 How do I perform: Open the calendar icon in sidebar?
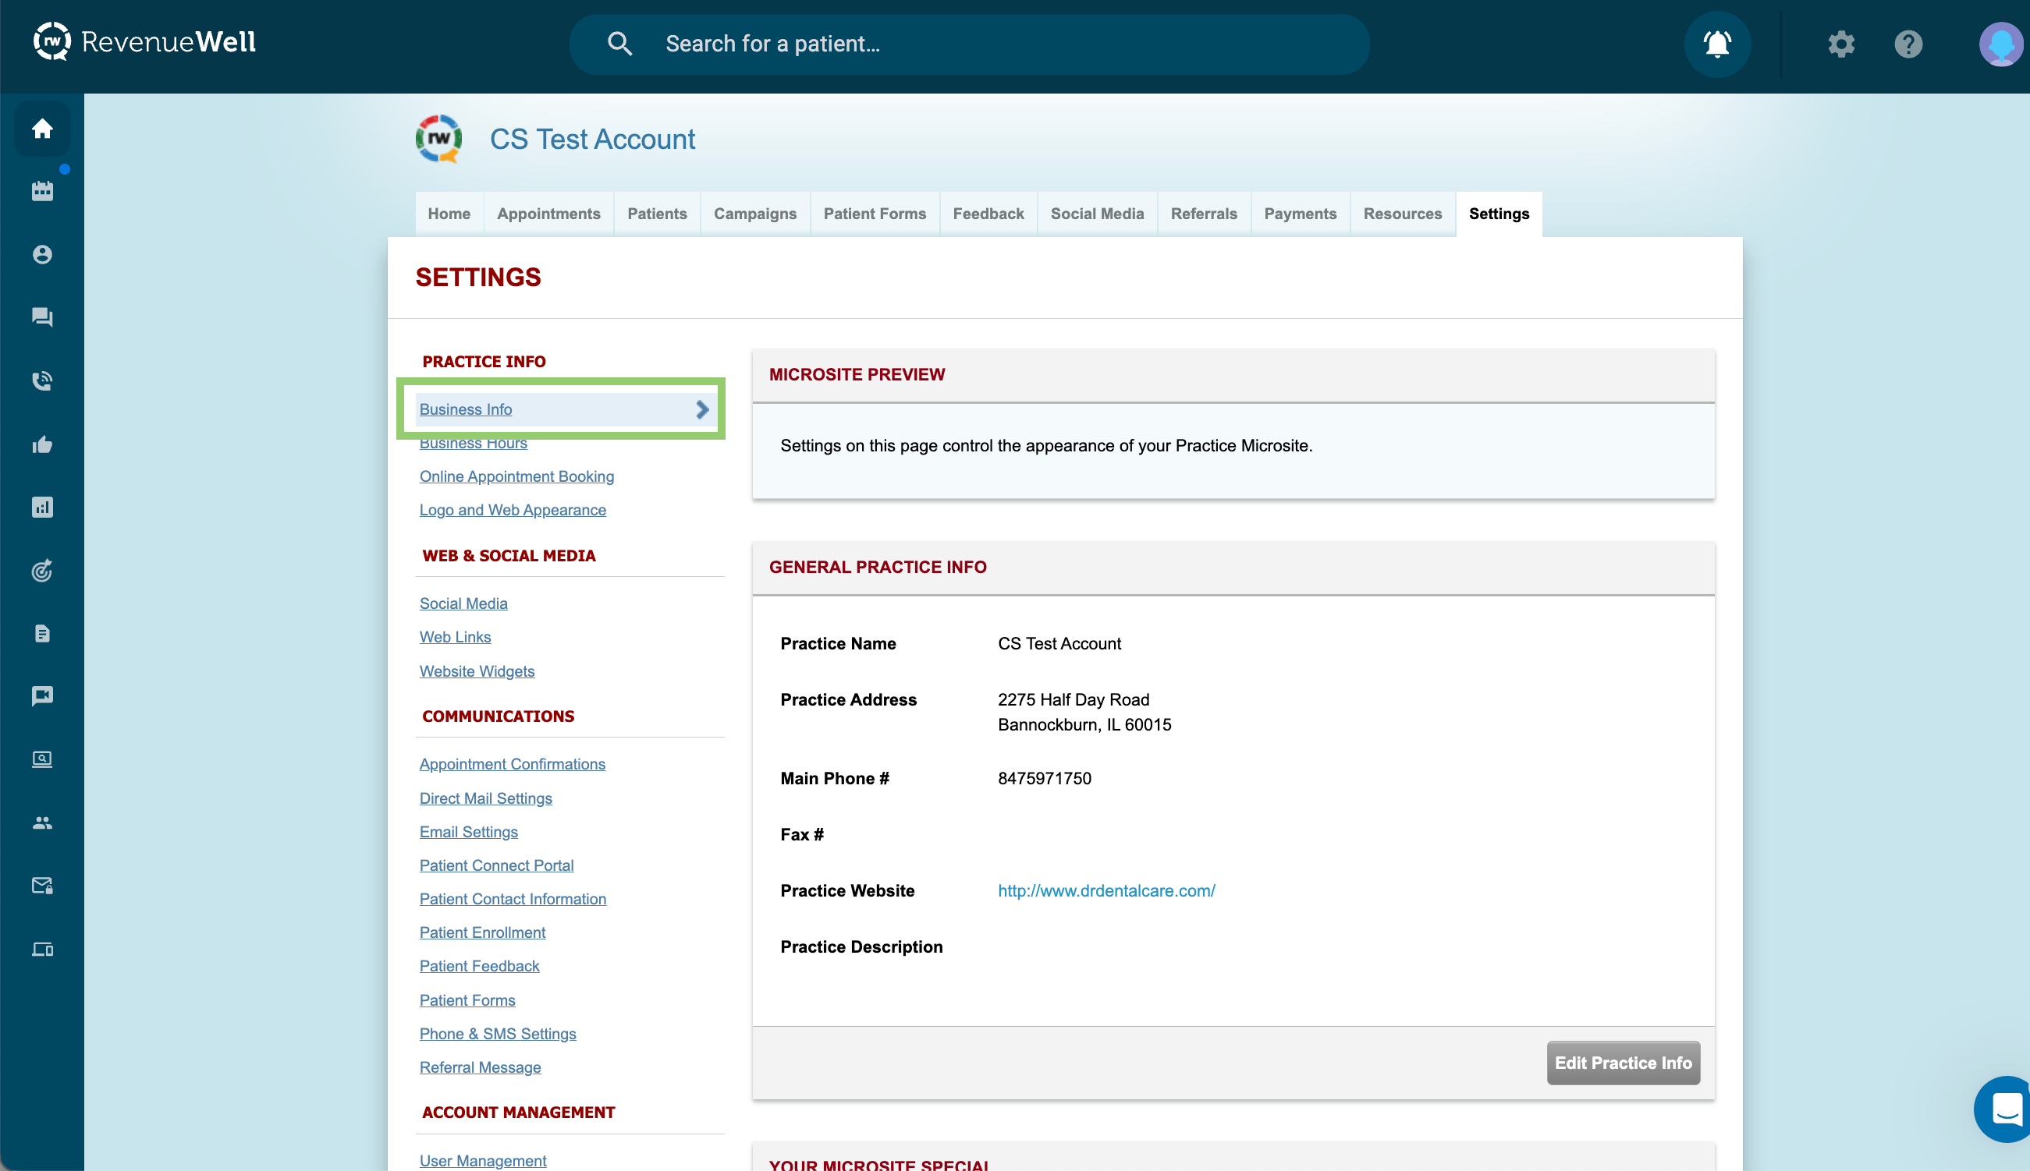click(x=42, y=190)
